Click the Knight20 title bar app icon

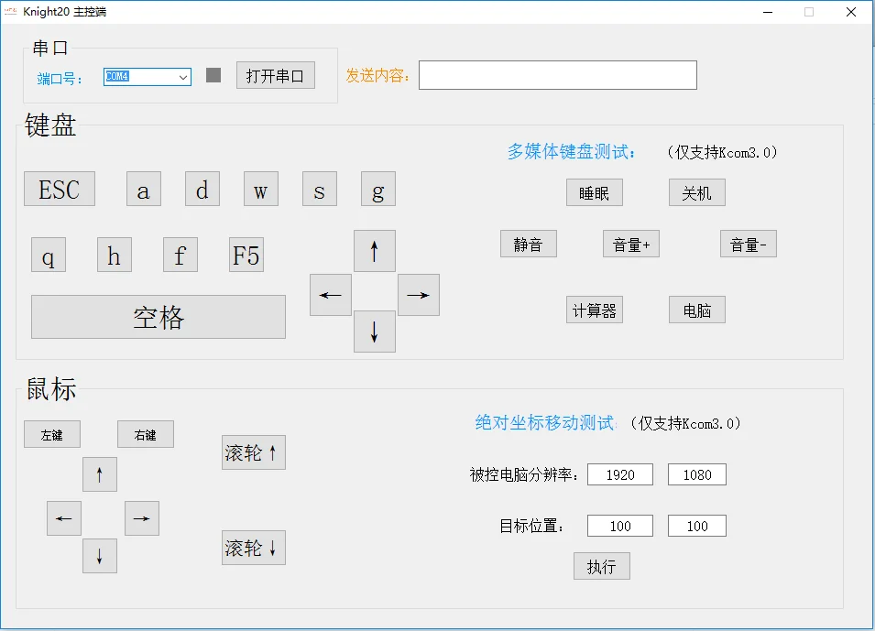point(11,12)
